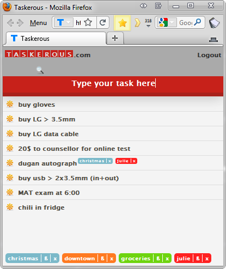This screenshot has height=269, width=226.
Task: Click the star icon beside buy gloves
Action: tap(10, 104)
